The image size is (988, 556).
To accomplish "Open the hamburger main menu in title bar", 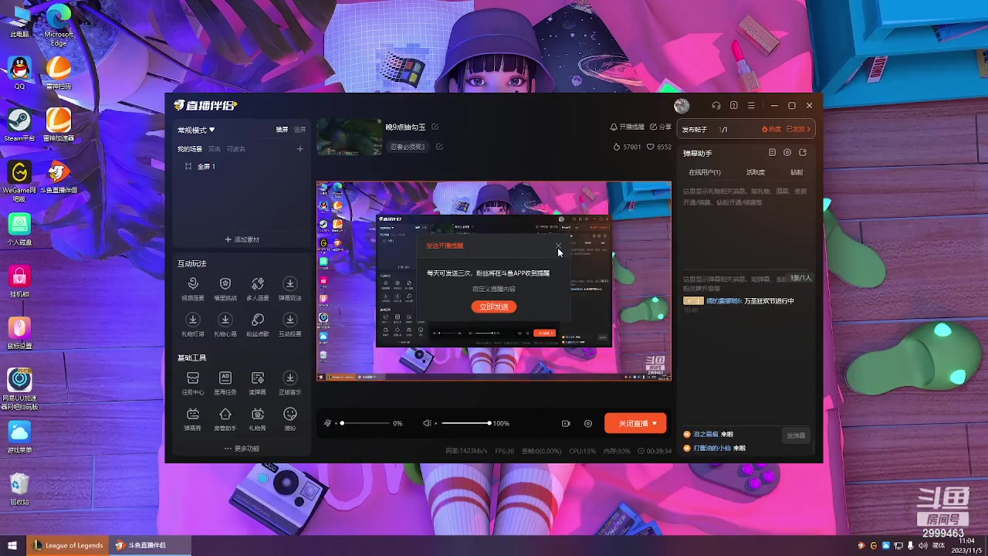I will 751,106.
